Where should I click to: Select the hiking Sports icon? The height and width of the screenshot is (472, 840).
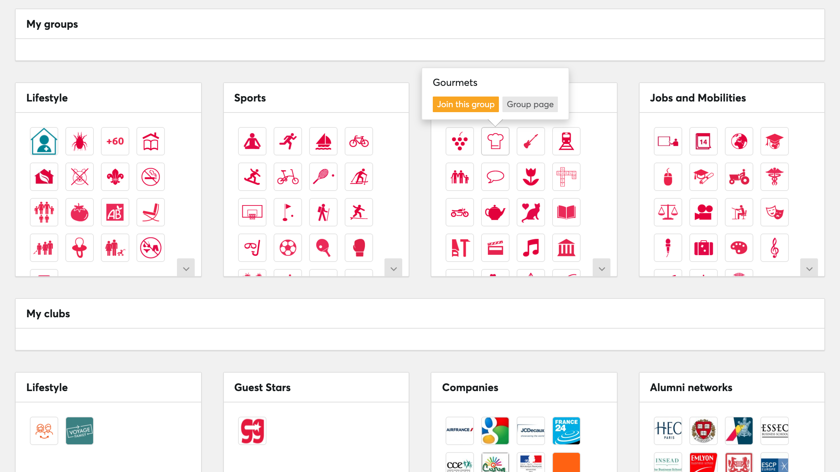pyautogui.click(x=323, y=212)
